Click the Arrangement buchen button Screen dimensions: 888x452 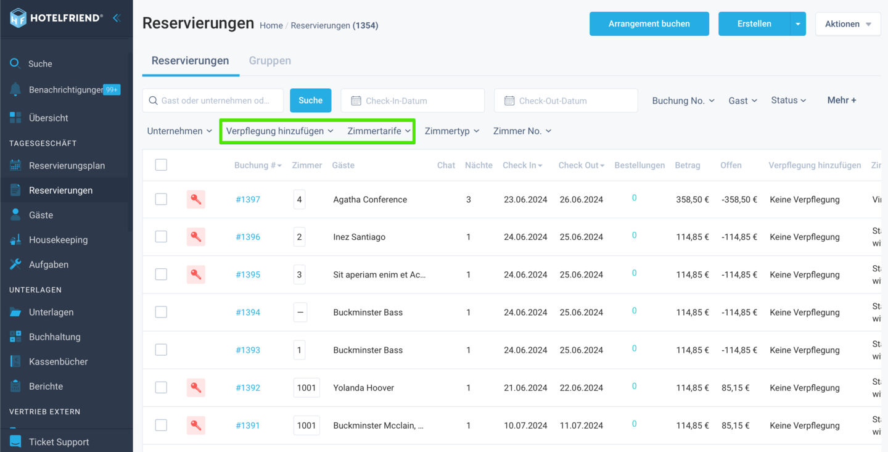tap(649, 24)
